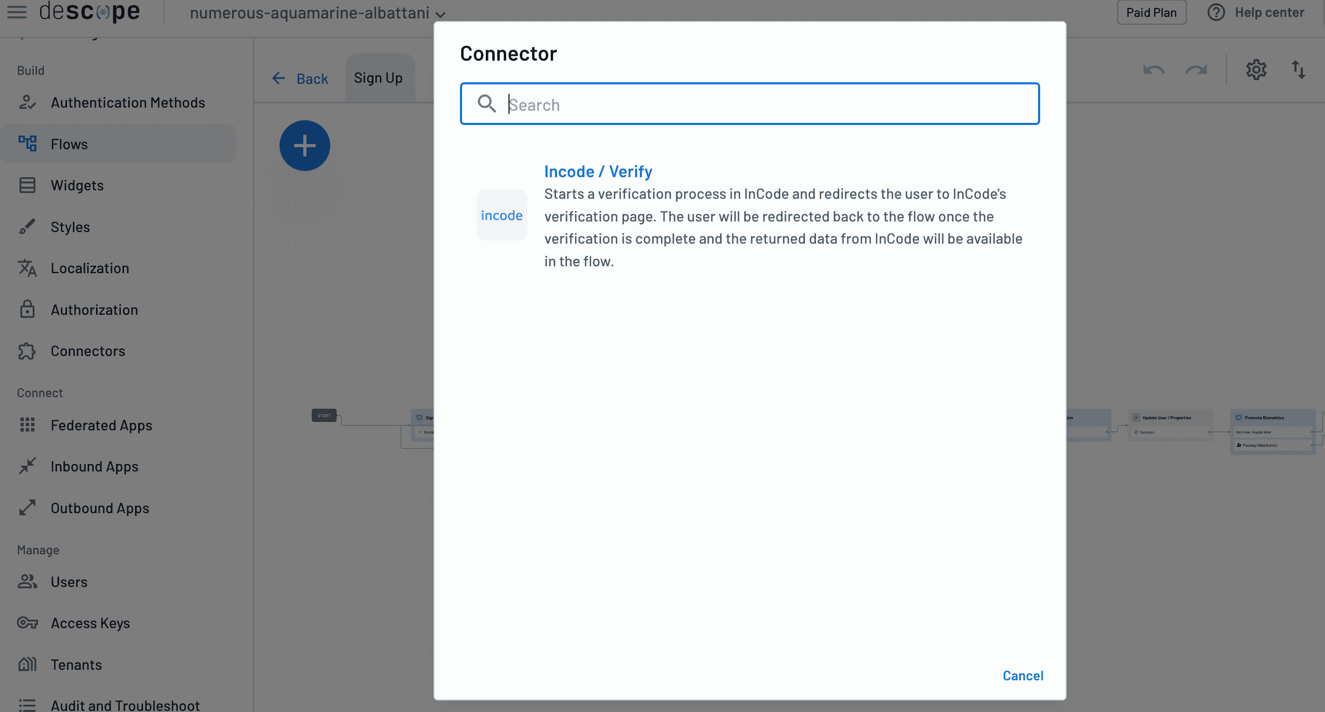Open the Styles panel
1325x712 pixels.
pyautogui.click(x=70, y=227)
